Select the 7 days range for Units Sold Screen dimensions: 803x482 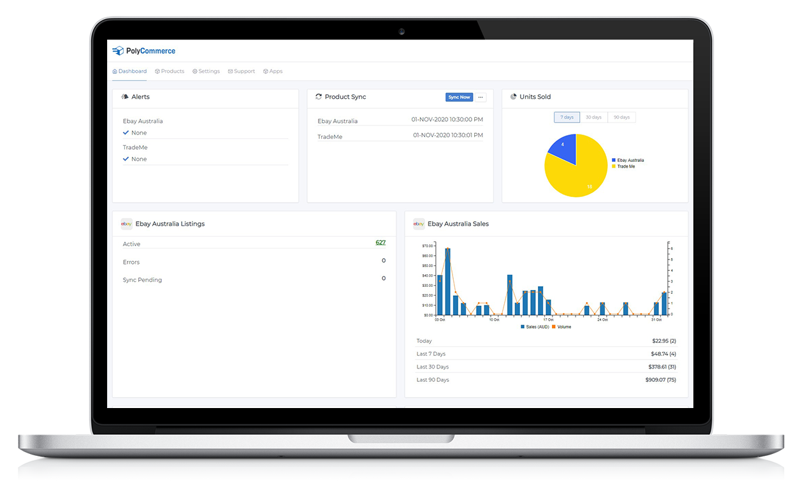[x=567, y=117]
